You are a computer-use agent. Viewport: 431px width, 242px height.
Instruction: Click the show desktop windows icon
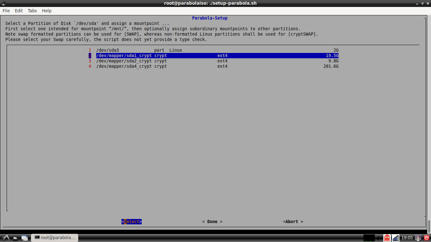point(24,238)
